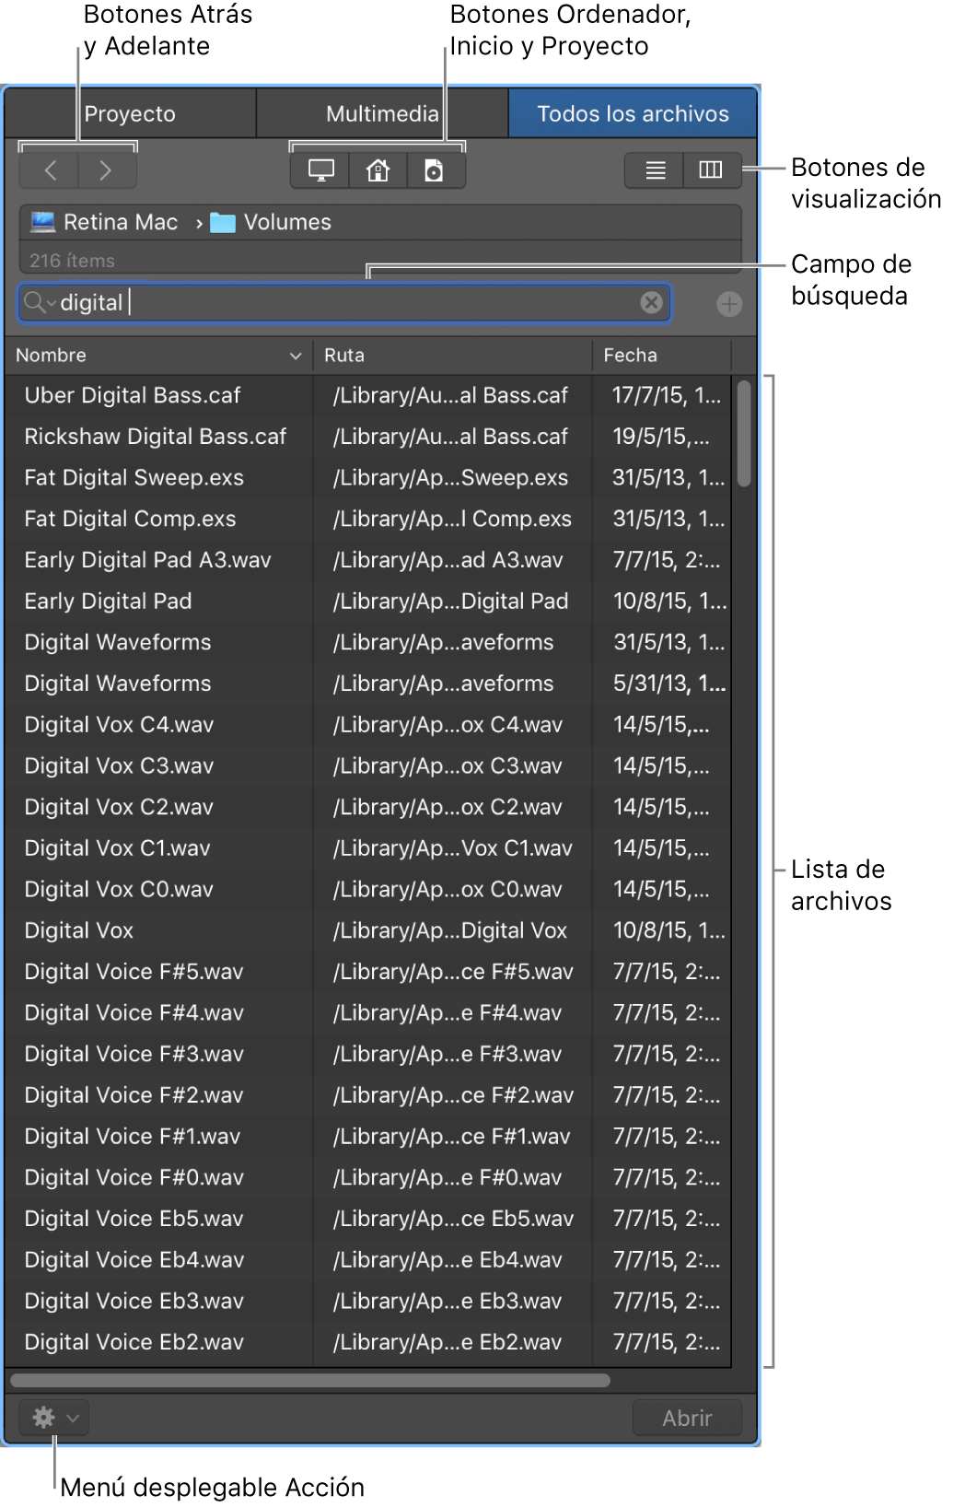Open the search options magnifier menu
Viewport: 965px width, 1507px height.
pyautogui.click(x=40, y=303)
